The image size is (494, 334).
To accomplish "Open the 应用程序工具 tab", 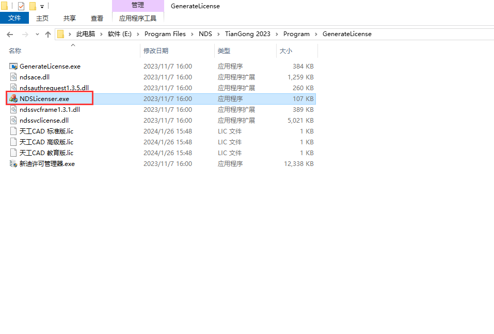I will coord(137,18).
